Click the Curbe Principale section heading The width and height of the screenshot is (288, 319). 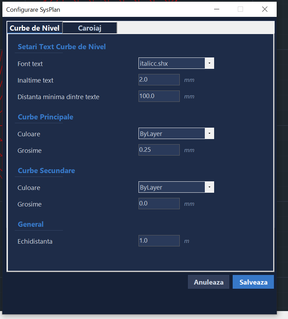[x=46, y=117]
